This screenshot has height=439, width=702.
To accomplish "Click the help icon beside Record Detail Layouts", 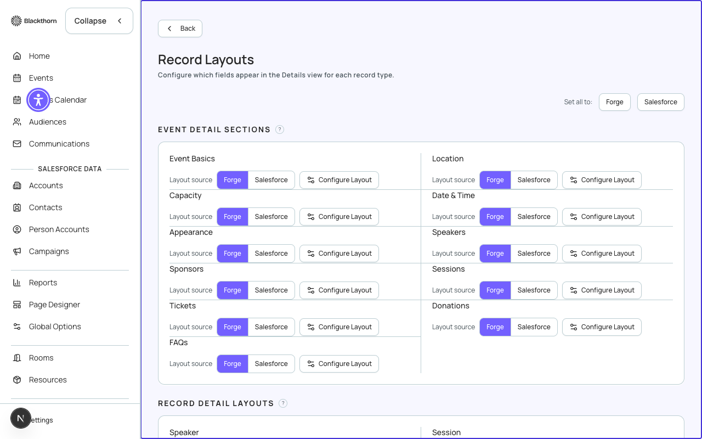I will point(283,403).
